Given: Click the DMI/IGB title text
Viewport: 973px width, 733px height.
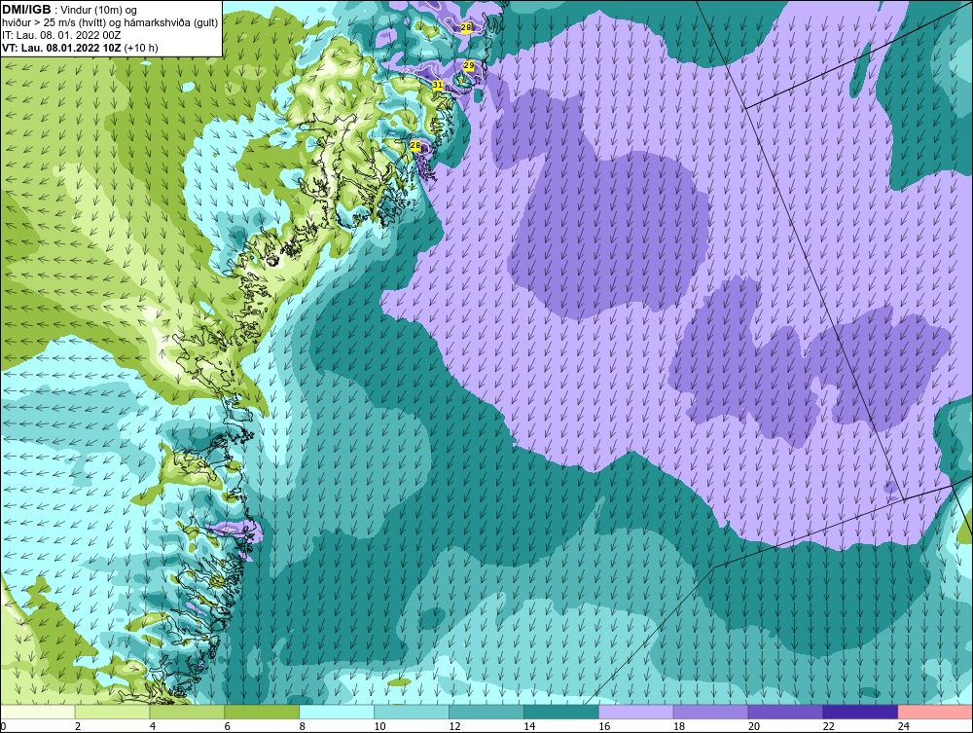Looking at the screenshot, I should [26, 10].
